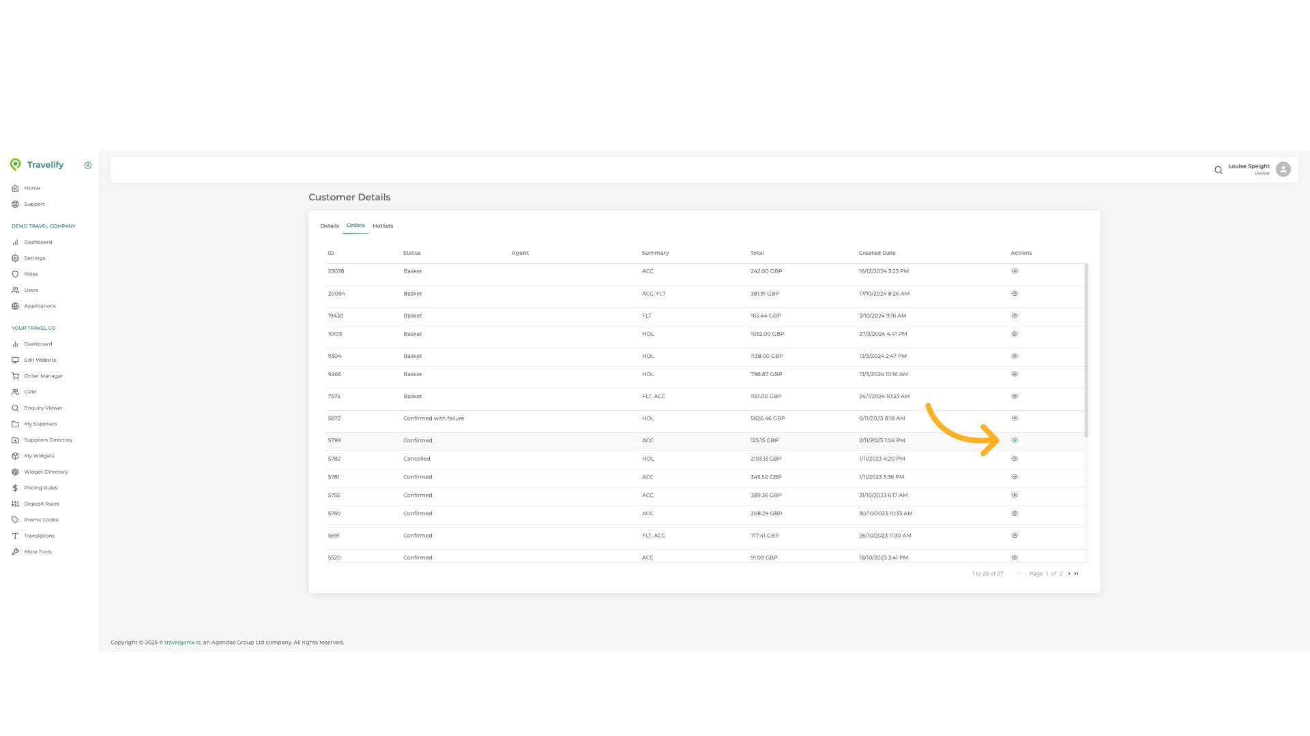
Task: Click the Pricing Rules dollar icon
Action: (15, 487)
